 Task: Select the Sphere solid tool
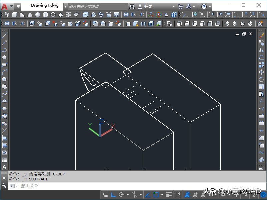click(x=38, y=15)
